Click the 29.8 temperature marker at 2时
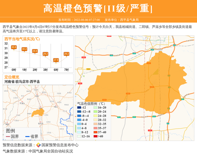Screen dimensions: 197x155 (35, 51)
